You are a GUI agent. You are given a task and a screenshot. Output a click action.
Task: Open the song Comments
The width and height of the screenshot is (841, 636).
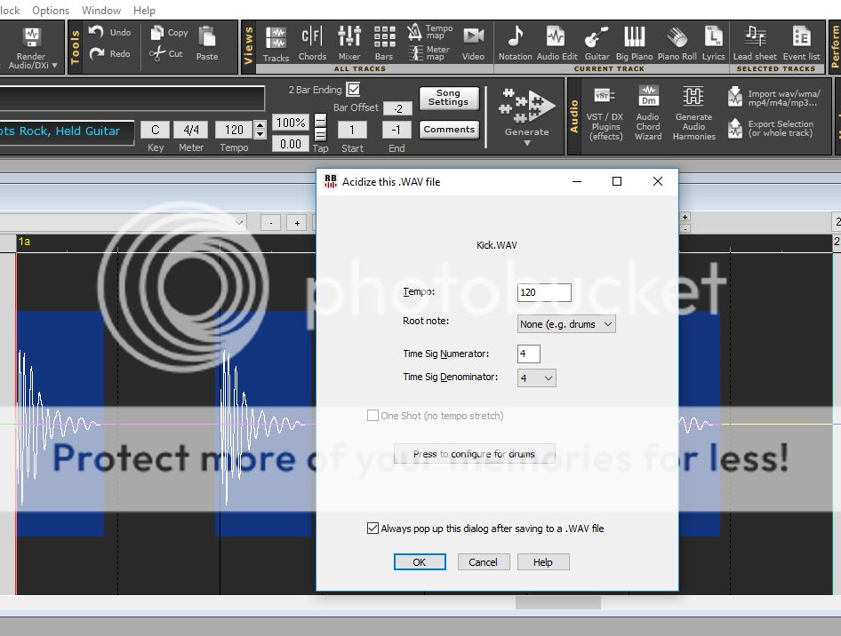click(x=449, y=129)
